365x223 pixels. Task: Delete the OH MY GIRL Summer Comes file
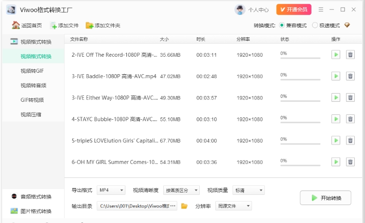tap(350, 162)
